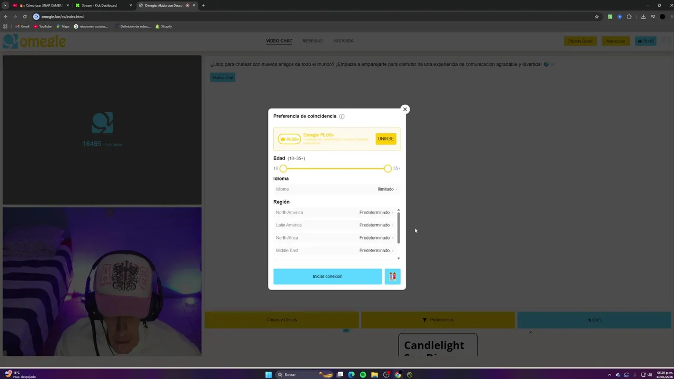Switch to the MENSAJE tab
The width and height of the screenshot is (674, 379).
(x=313, y=41)
